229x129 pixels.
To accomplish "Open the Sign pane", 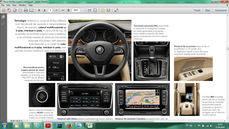I will tap(208, 10).
